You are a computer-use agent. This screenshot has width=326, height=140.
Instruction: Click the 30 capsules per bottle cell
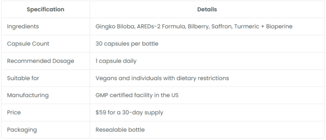127,44
